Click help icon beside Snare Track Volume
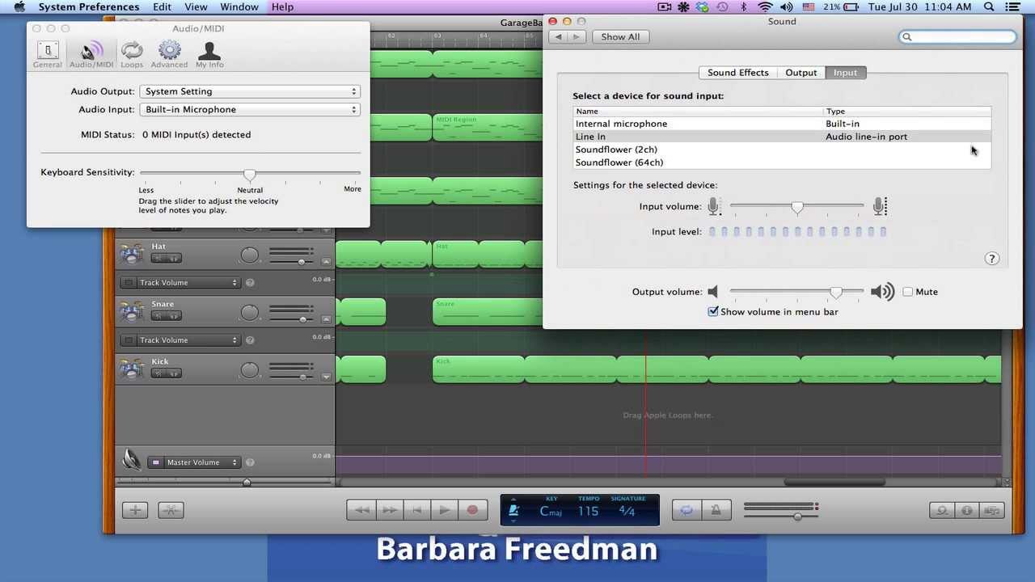This screenshot has width=1035, height=582. tap(250, 340)
